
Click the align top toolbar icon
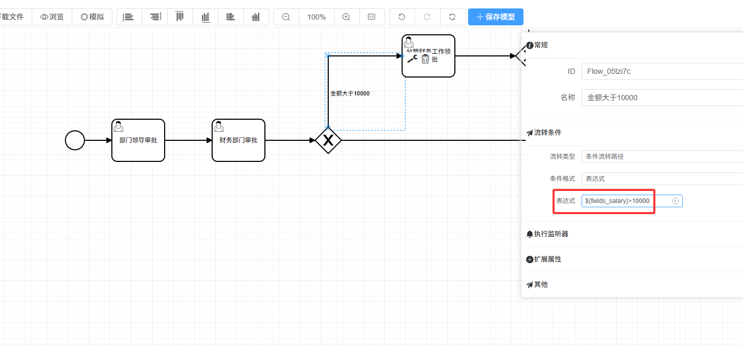[x=180, y=17]
